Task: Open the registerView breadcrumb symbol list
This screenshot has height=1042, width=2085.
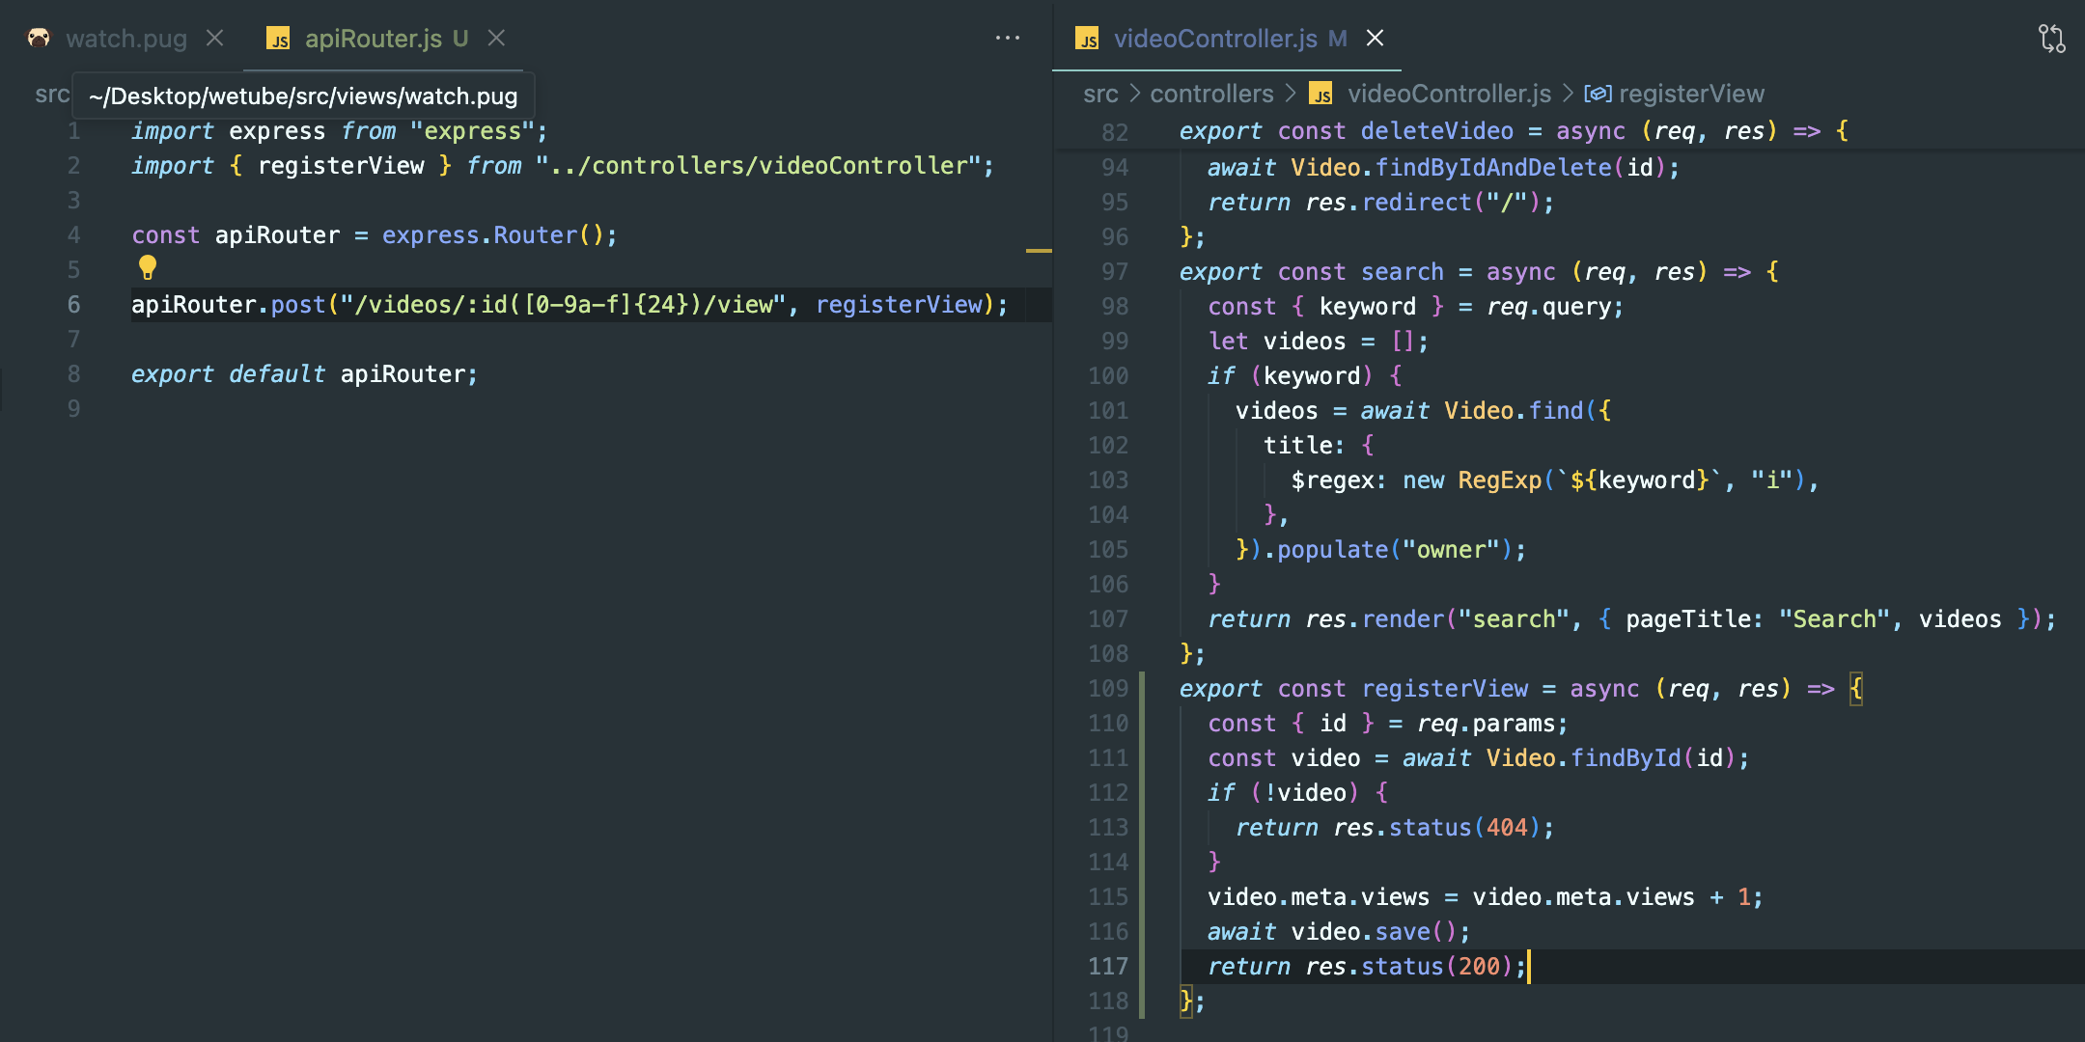Action: (1691, 94)
